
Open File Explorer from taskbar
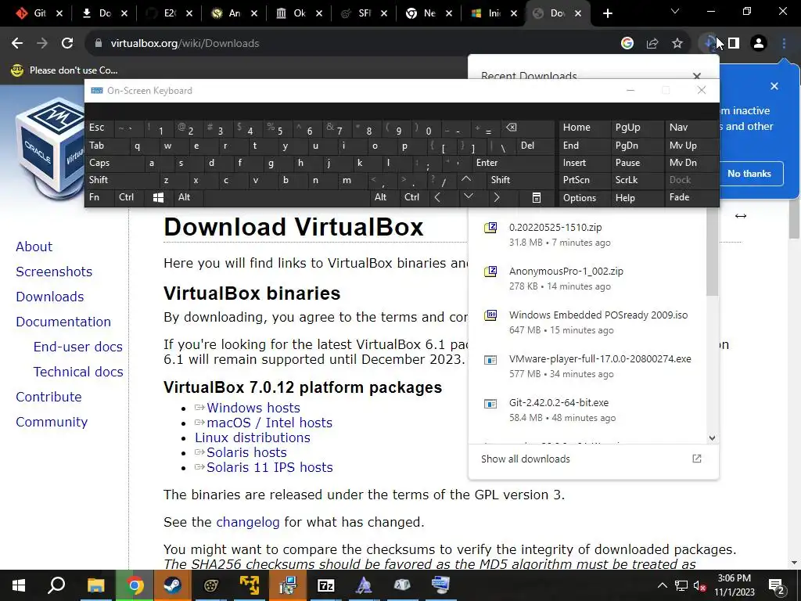pos(95,585)
